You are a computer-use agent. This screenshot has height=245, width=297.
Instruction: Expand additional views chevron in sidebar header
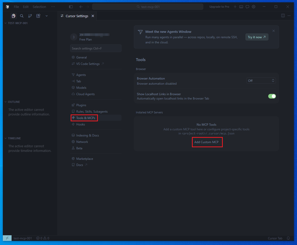tap(47, 16)
